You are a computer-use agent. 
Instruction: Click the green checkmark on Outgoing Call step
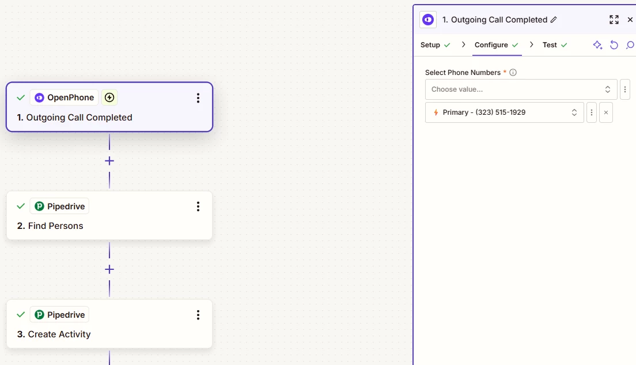pyautogui.click(x=21, y=97)
